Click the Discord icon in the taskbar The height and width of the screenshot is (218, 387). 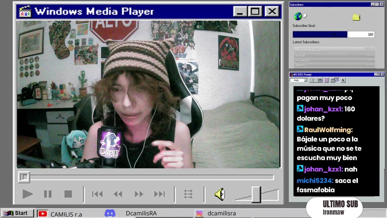110,213
